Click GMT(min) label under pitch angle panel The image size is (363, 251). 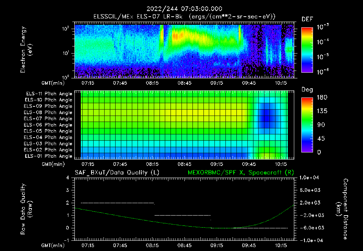point(53,164)
